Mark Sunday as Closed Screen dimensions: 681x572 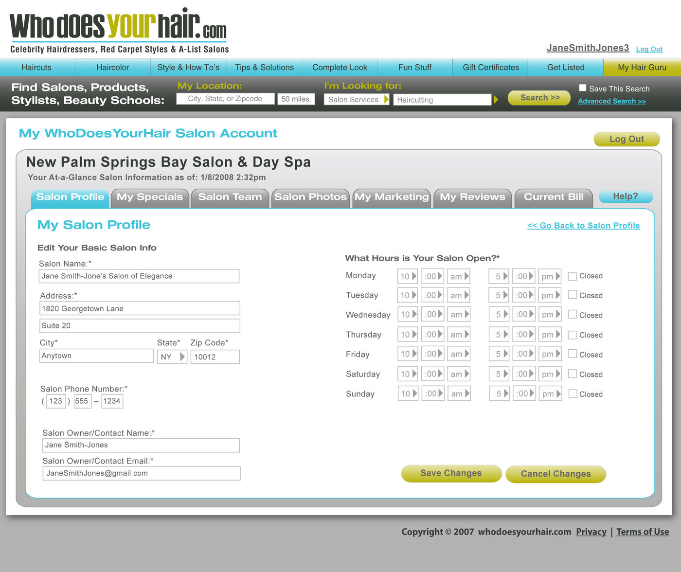pos(573,393)
